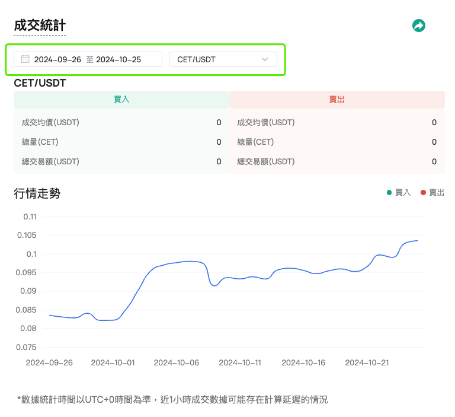Expand the CET/USDT dropdown chevron
455x417 pixels.
pos(265,59)
